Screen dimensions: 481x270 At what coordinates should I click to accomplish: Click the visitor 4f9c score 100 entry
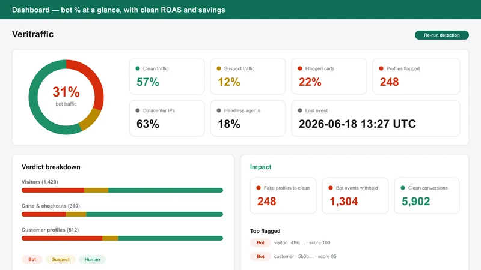coord(302,243)
